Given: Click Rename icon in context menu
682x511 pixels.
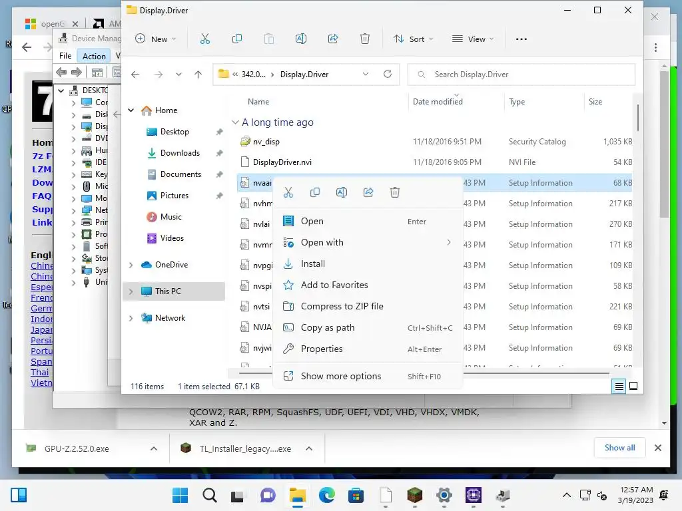Looking at the screenshot, I should tap(342, 192).
